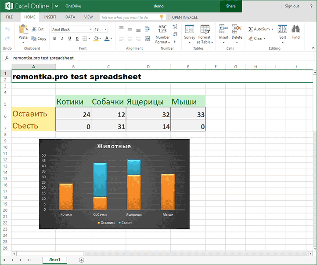The image size is (317, 265).
Task: Click the Undo arrow icon
Action: point(7,29)
